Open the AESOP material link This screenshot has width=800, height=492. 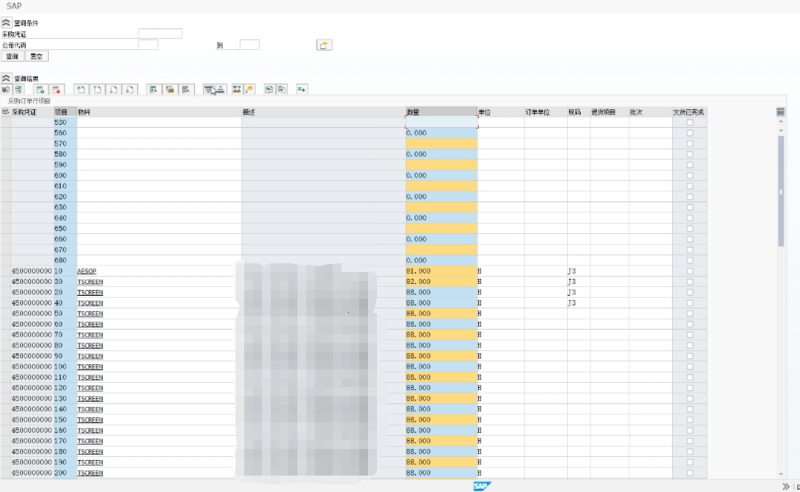coord(87,272)
